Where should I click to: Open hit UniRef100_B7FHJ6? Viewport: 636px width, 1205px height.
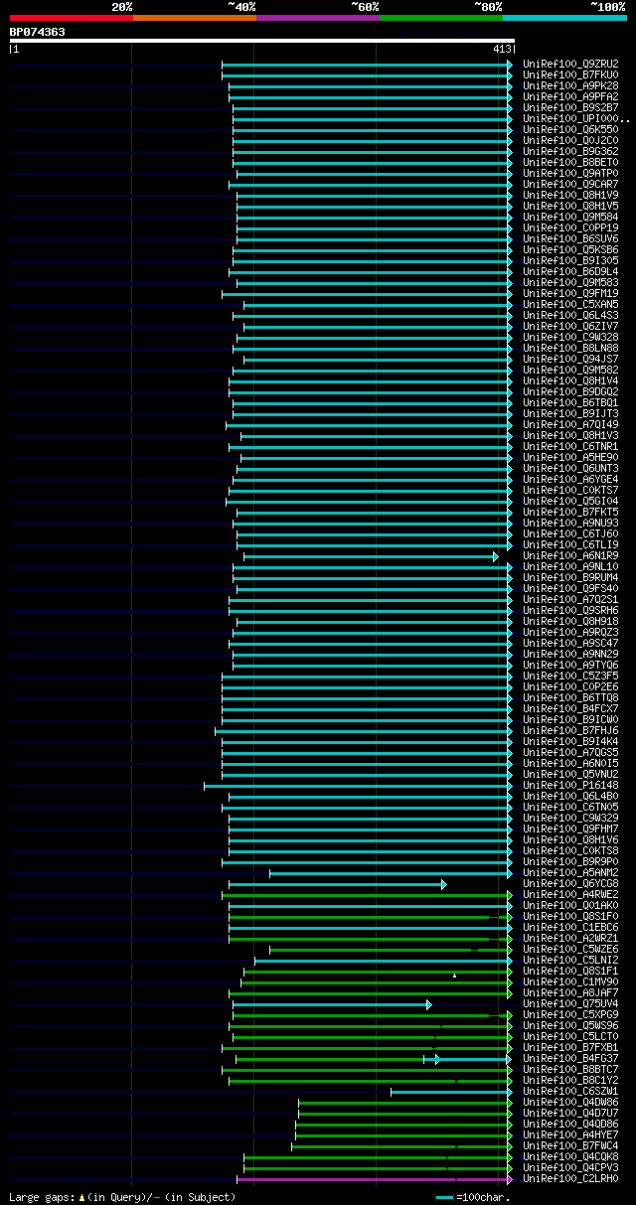tap(570, 730)
